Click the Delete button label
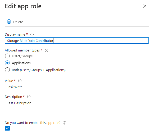154x134 pixels. [x=18, y=22]
